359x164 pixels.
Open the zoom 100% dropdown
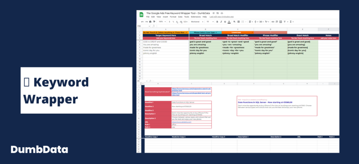162,22
